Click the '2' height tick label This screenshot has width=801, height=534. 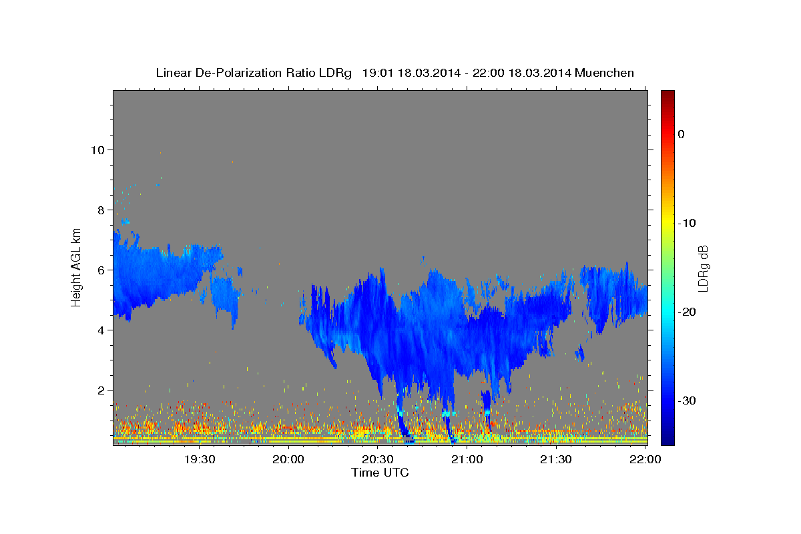tap(100, 390)
